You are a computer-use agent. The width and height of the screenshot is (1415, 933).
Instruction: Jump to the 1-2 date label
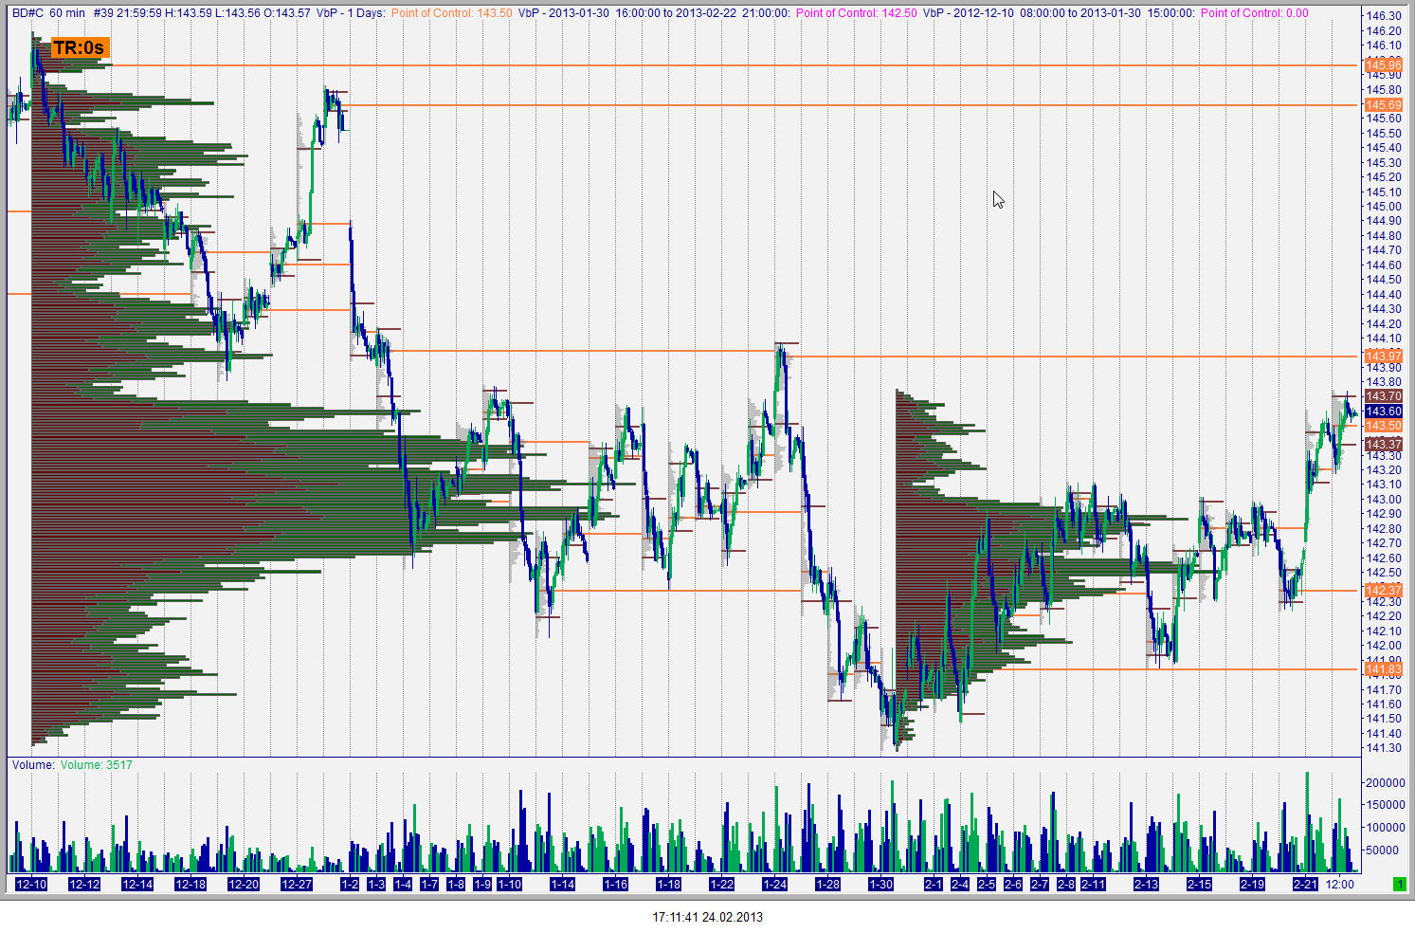(350, 884)
